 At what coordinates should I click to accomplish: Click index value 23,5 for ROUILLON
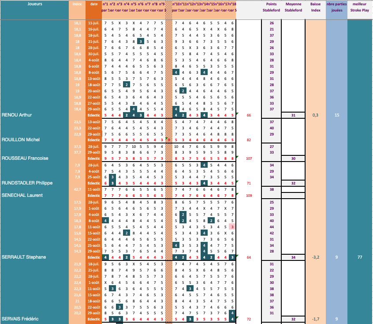click(77, 122)
